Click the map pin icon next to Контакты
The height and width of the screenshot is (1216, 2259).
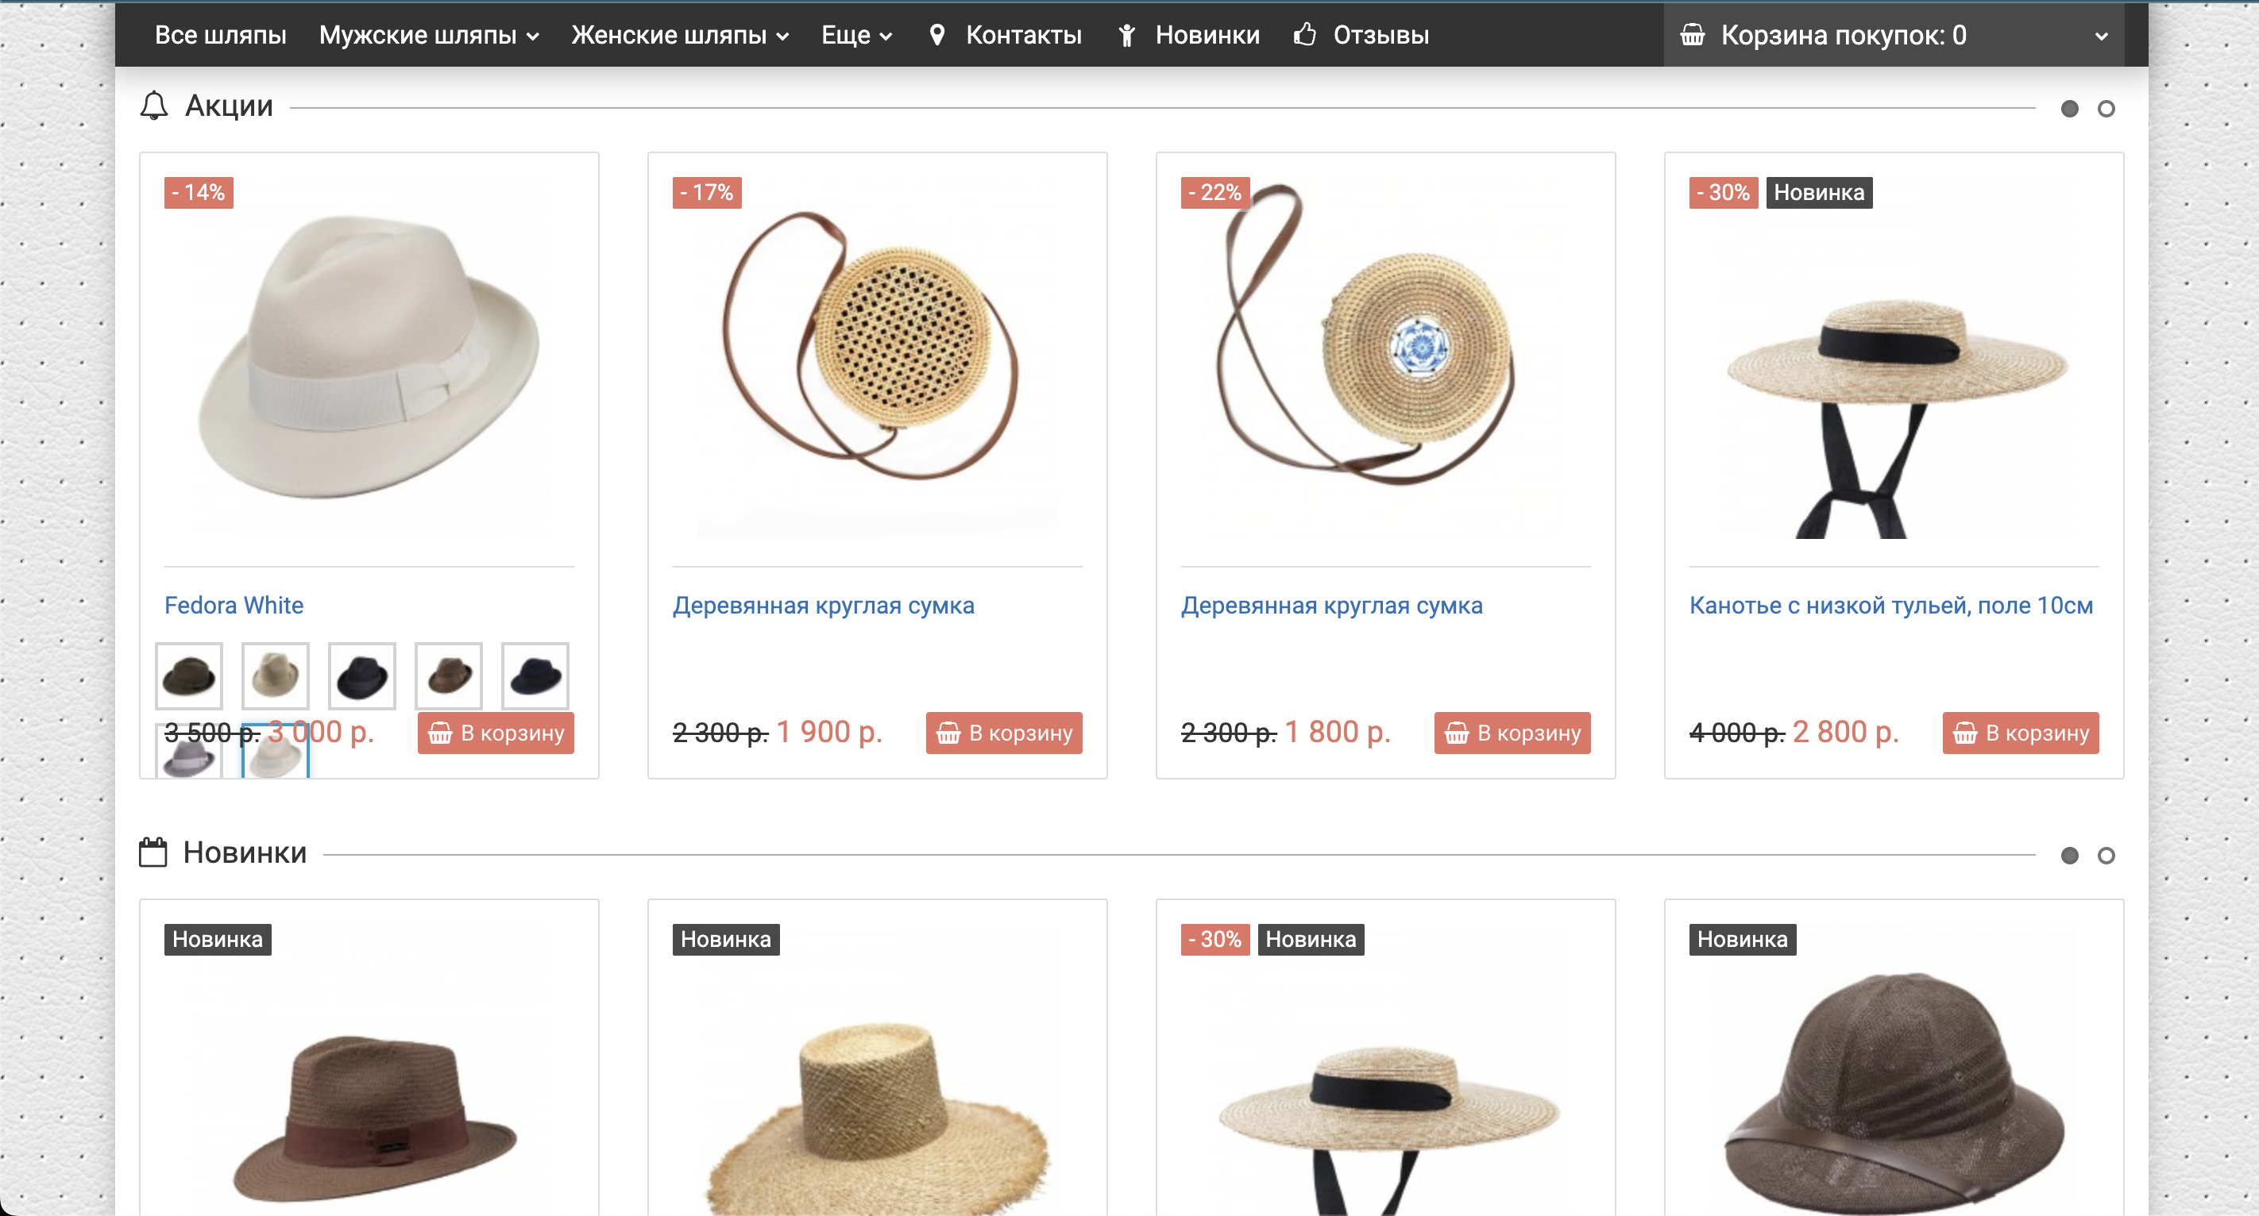[936, 35]
